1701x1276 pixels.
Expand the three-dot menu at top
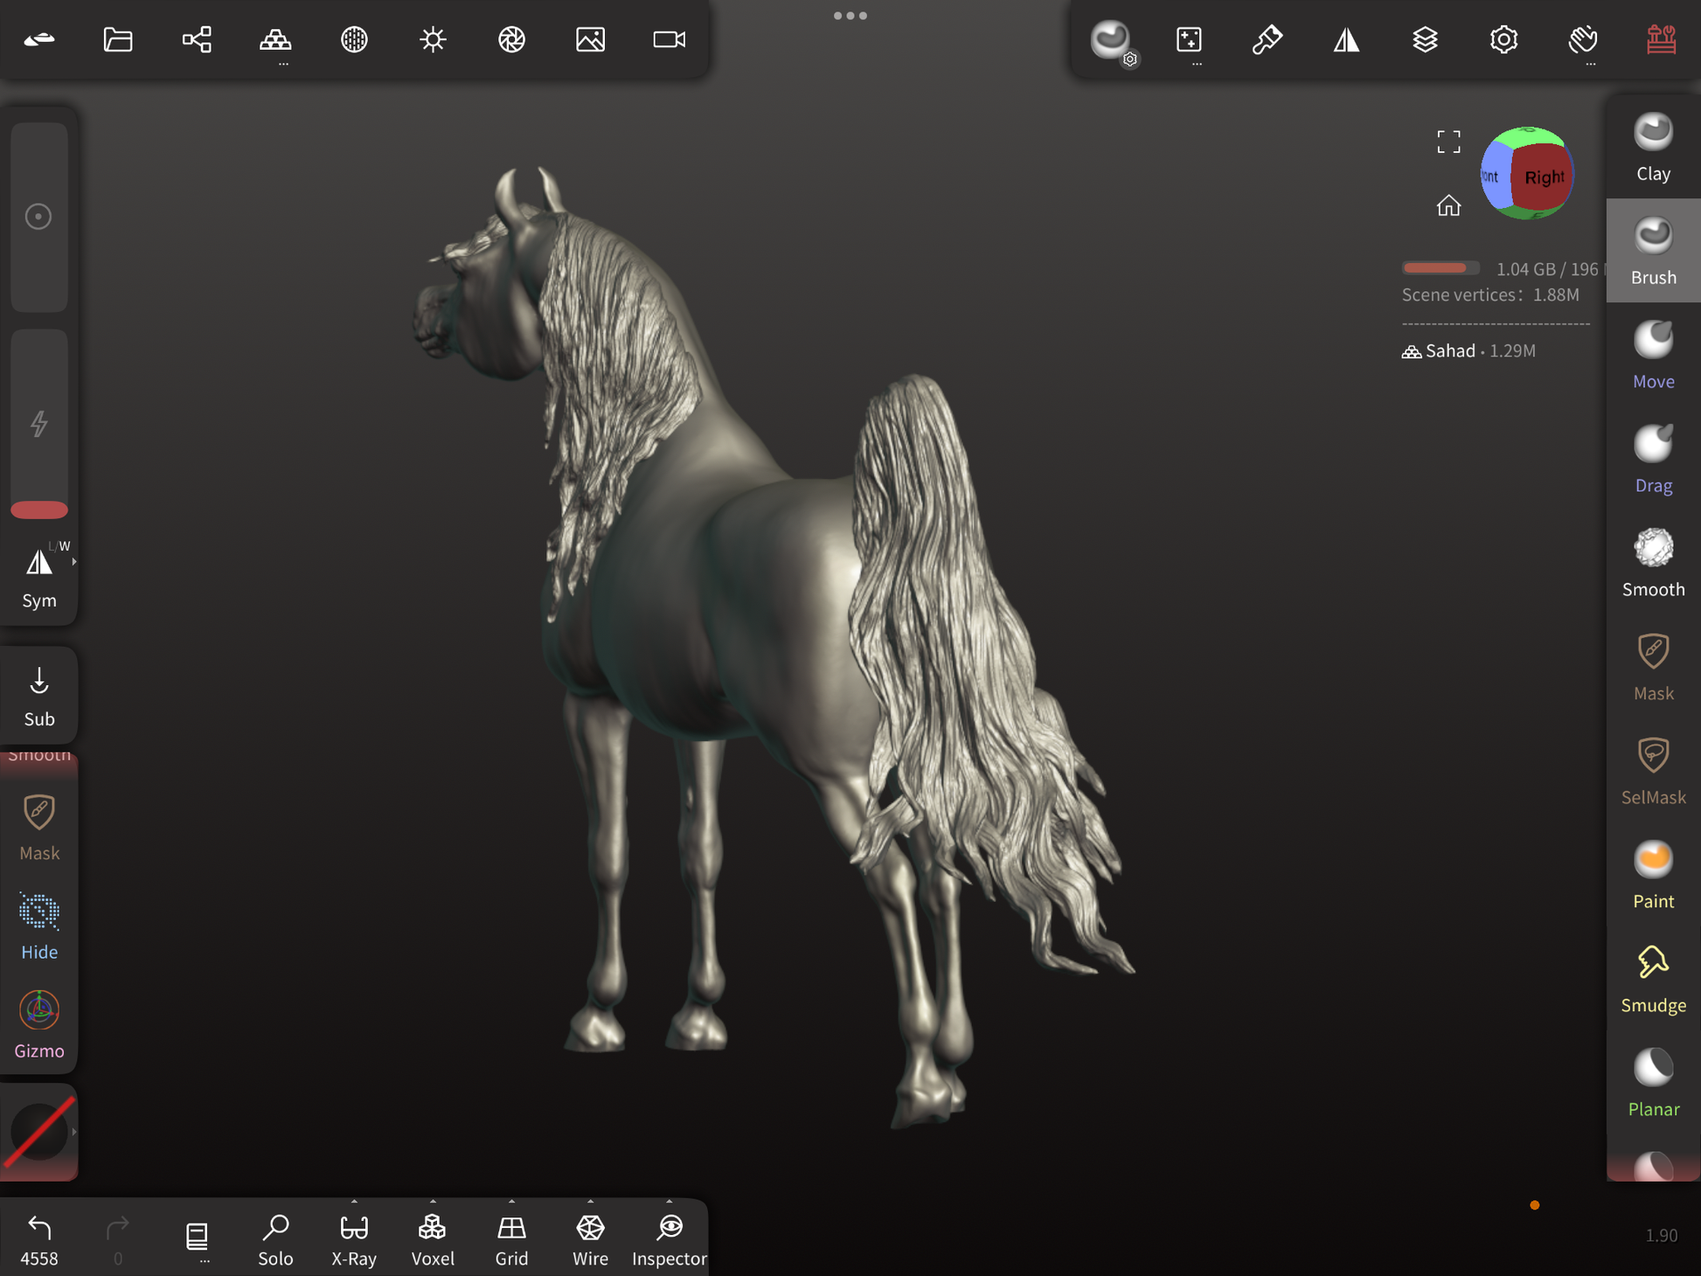850,16
